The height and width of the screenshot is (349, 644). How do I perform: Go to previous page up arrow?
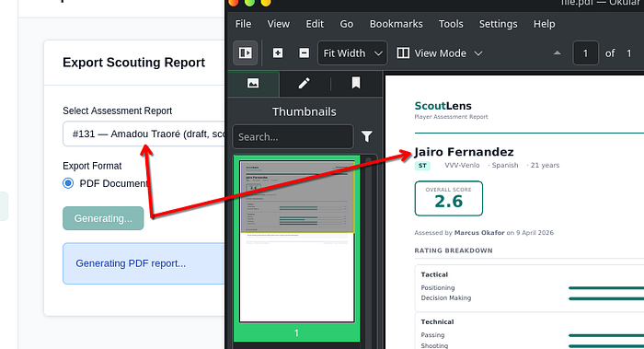coord(557,53)
